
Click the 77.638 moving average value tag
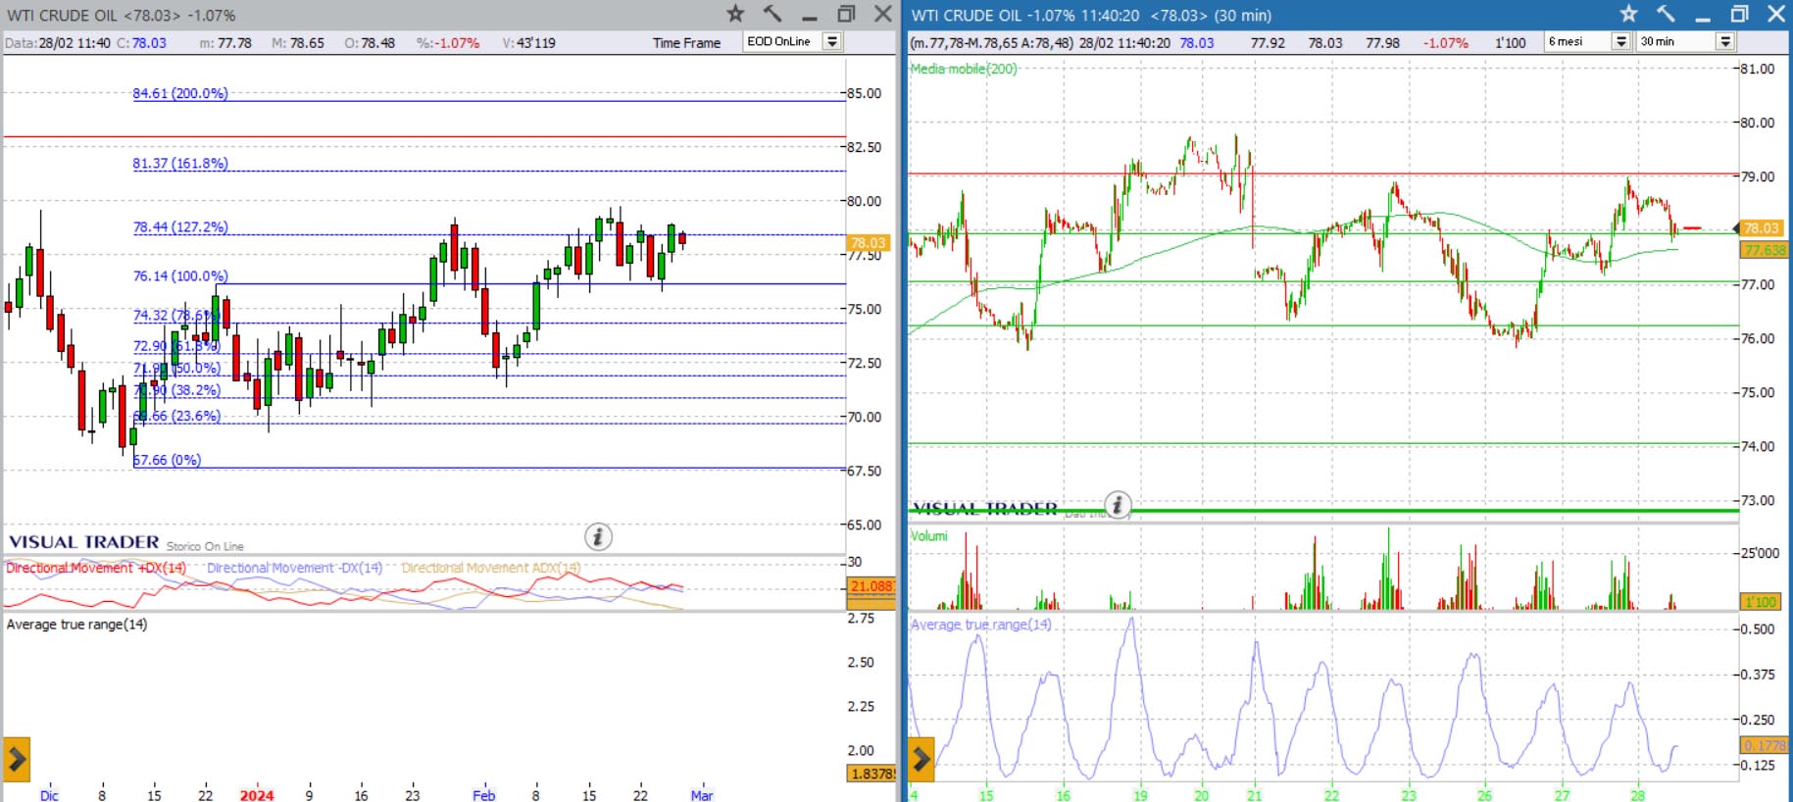click(x=1765, y=250)
